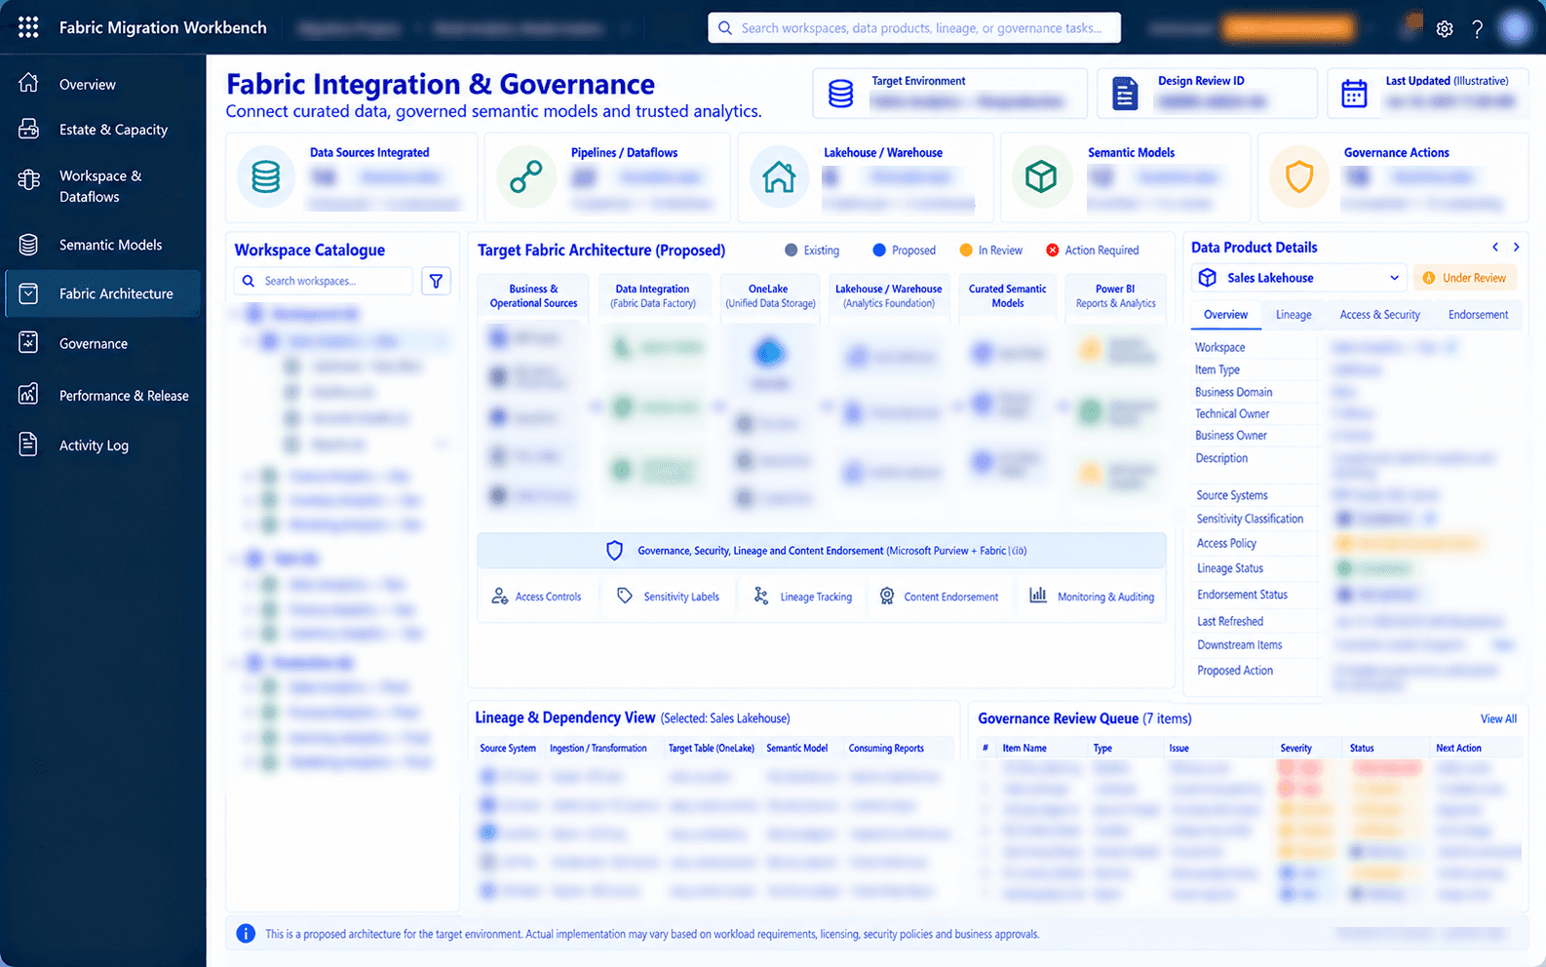Screen dimensions: 1546x967
Task: Click the Content Endorsement badge icon
Action: (887, 596)
